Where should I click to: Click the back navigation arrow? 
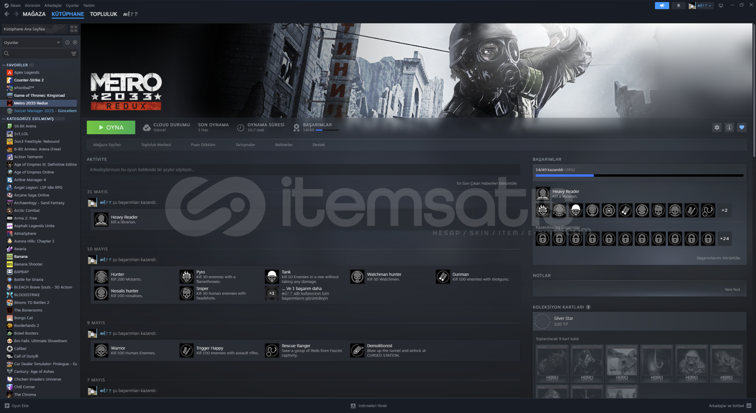click(7, 14)
